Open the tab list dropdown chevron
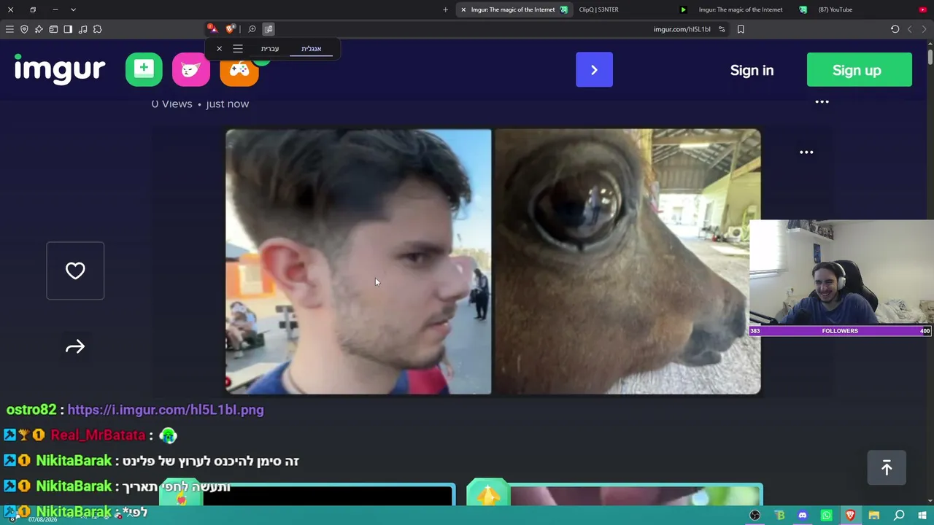The width and height of the screenshot is (934, 525). tap(73, 9)
